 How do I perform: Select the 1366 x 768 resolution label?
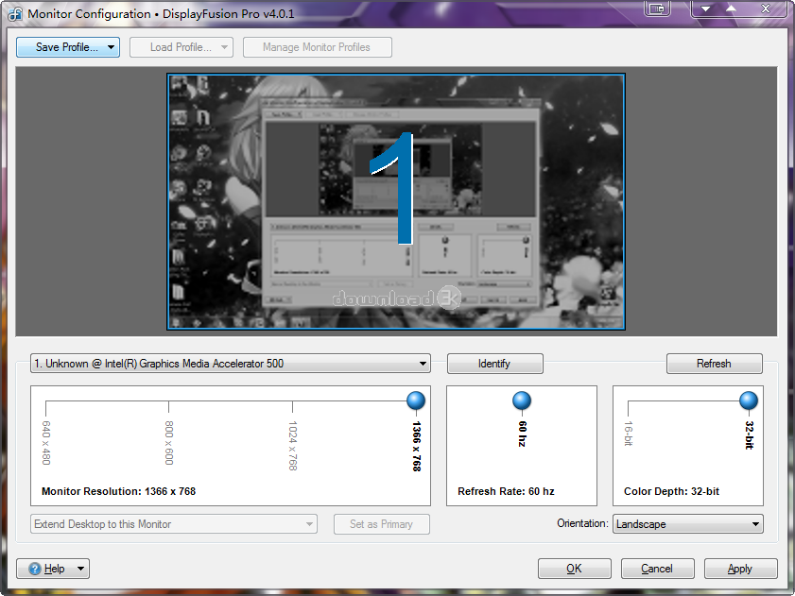[x=416, y=446]
